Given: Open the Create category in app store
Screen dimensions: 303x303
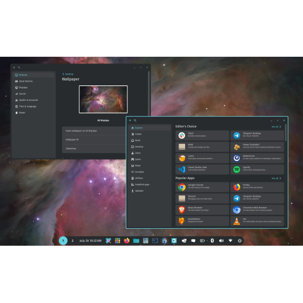Looking at the screenshot, I should click(x=149, y=134).
